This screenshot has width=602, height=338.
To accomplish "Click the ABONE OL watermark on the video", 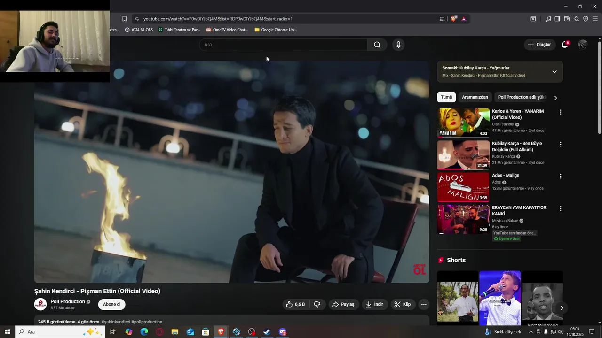I will (420, 269).
